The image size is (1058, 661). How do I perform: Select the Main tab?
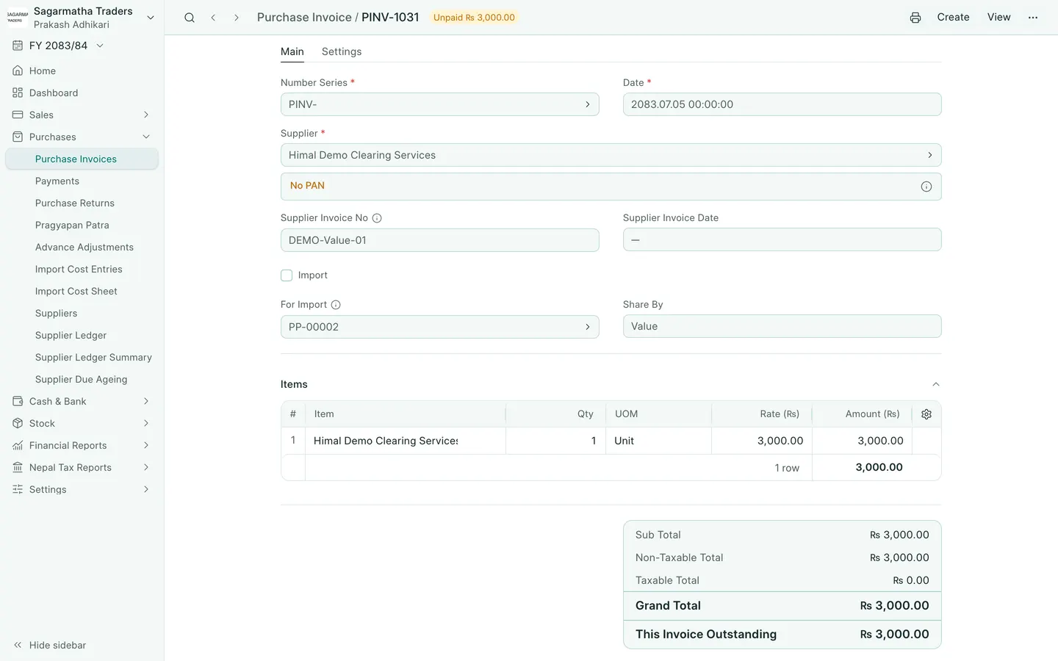tap(292, 51)
